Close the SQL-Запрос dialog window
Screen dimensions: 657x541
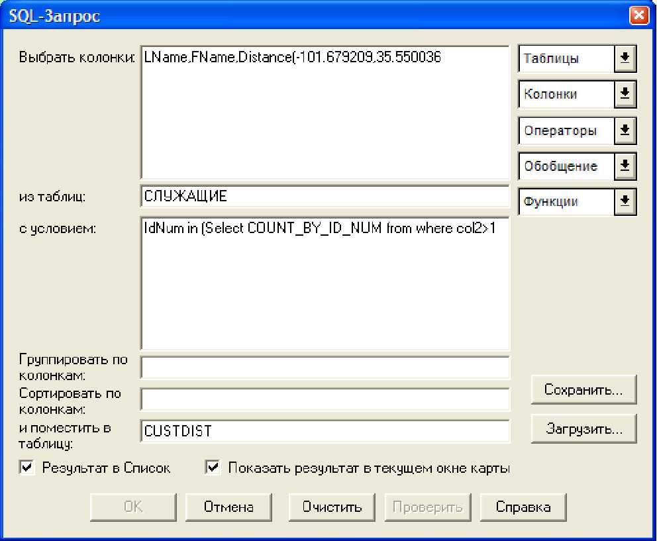[x=638, y=16]
